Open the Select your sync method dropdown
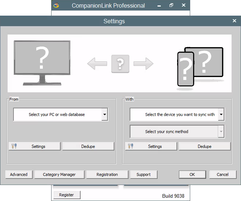241x201 pixels. click(177, 132)
